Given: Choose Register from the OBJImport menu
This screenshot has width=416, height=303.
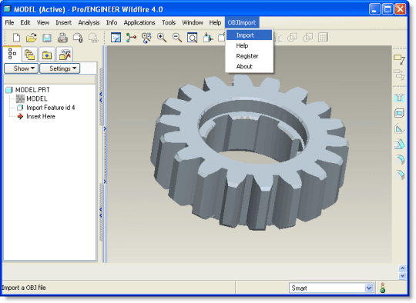Looking at the screenshot, I should click(x=249, y=56).
